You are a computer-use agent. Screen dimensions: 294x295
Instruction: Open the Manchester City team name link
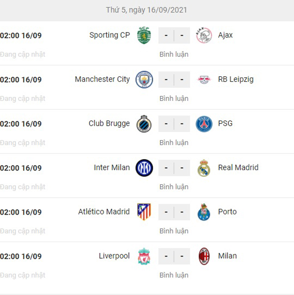tap(102, 79)
